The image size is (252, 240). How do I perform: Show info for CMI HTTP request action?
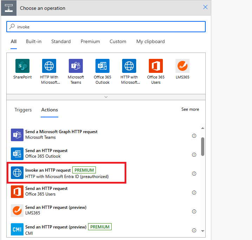tap(194, 231)
